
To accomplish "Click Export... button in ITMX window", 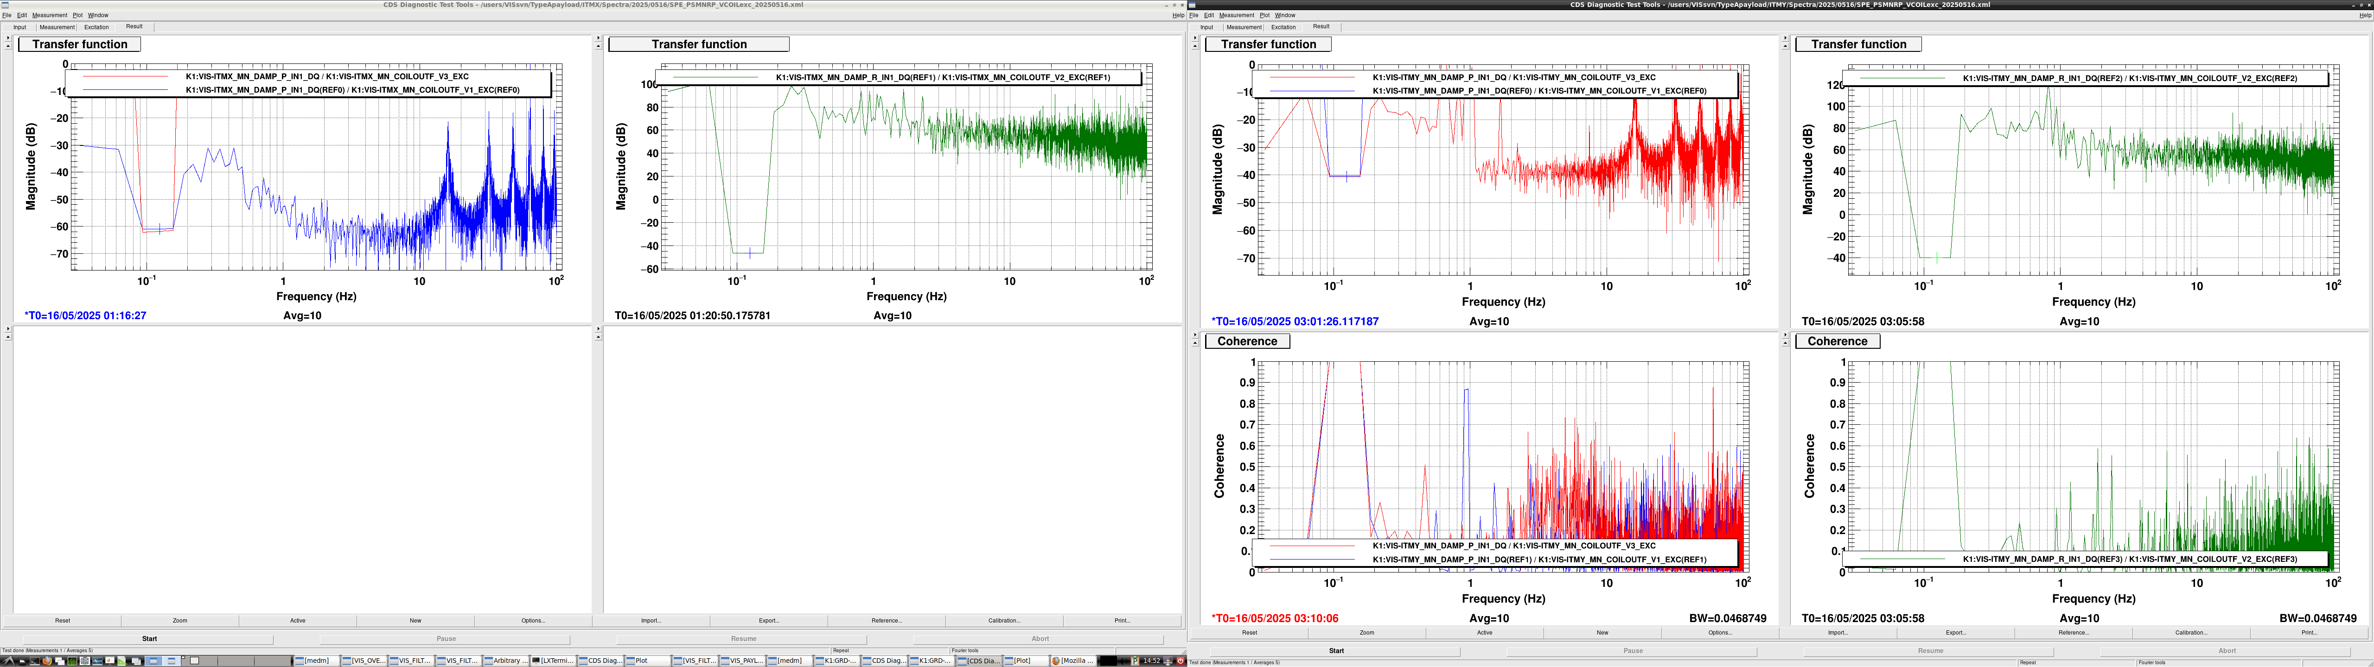I will pyautogui.click(x=770, y=620).
